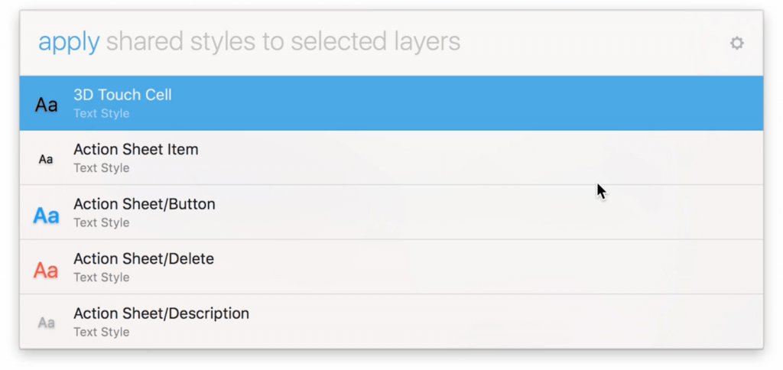783x370 pixels.
Task: Click "Text Style" subtitle under Action Sheet/Description
Action: click(101, 332)
